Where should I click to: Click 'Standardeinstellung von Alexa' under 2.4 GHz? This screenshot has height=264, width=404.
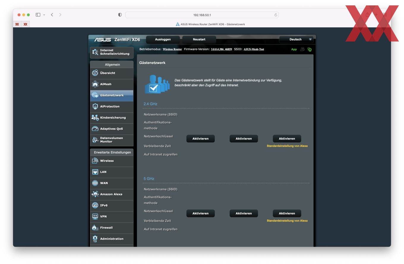coord(287,146)
